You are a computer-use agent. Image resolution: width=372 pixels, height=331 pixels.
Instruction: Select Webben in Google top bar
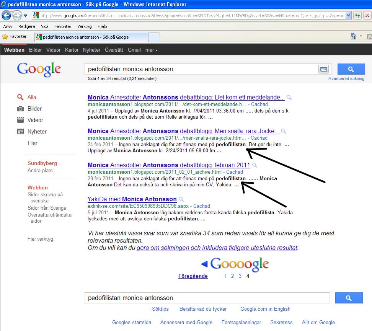(14, 50)
